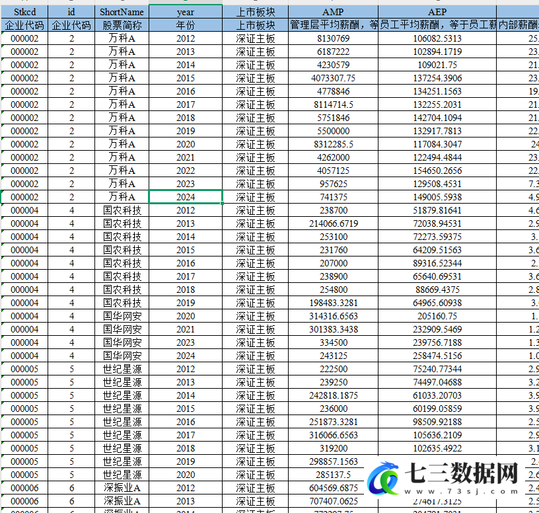539x513 pixels.
Task: Select AMP value 5500000
Action: [333, 131]
